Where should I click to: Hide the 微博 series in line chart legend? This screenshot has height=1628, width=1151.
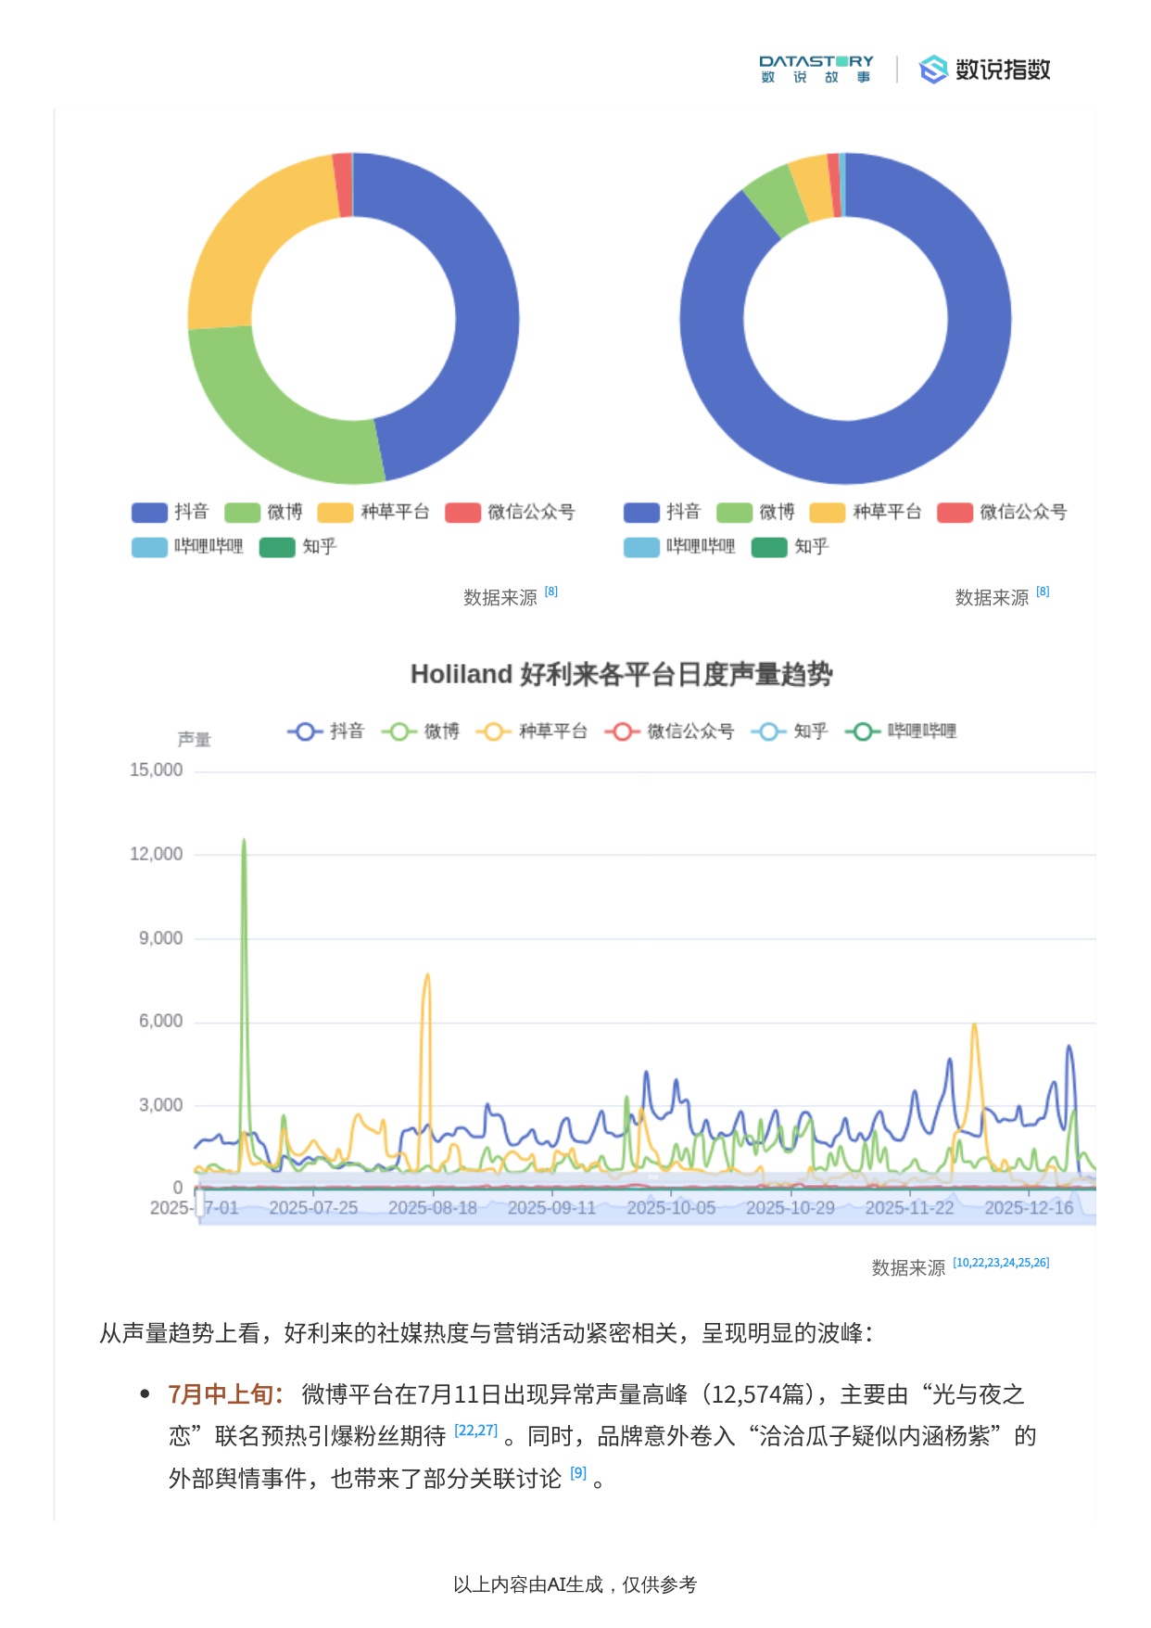tap(420, 731)
